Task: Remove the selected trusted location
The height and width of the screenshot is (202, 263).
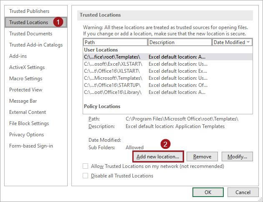Action: pyautogui.click(x=202, y=157)
